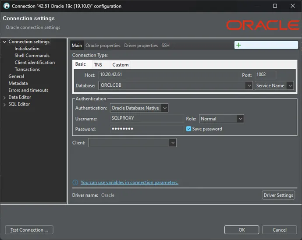The width and height of the screenshot is (302, 240).
Task: Click the Username field with SQLPROXY
Action: (146, 118)
